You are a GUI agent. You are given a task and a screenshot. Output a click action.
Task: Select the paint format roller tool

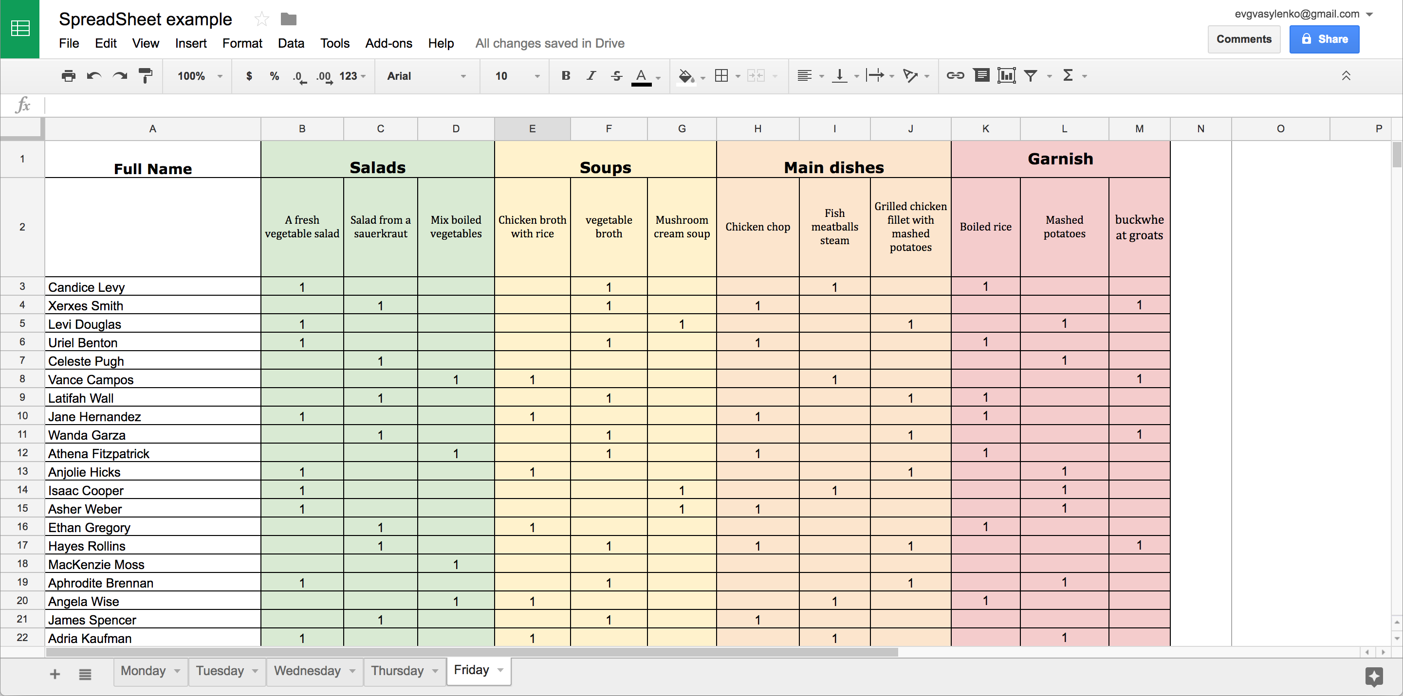pos(146,76)
